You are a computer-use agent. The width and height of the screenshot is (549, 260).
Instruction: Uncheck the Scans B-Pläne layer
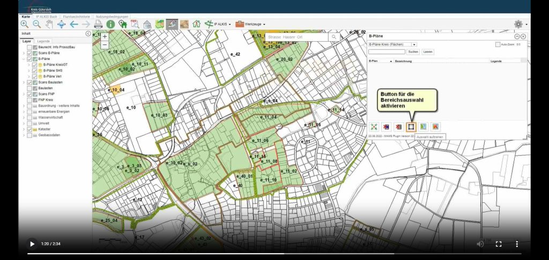click(x=30, y=53)
